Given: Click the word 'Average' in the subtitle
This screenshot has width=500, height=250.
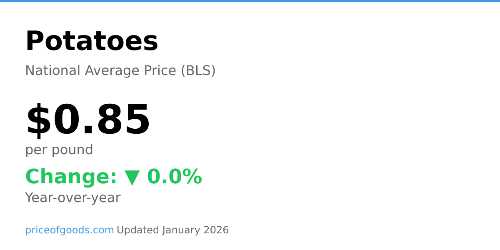Looking at the screenshot, I should tap(112, 70).
